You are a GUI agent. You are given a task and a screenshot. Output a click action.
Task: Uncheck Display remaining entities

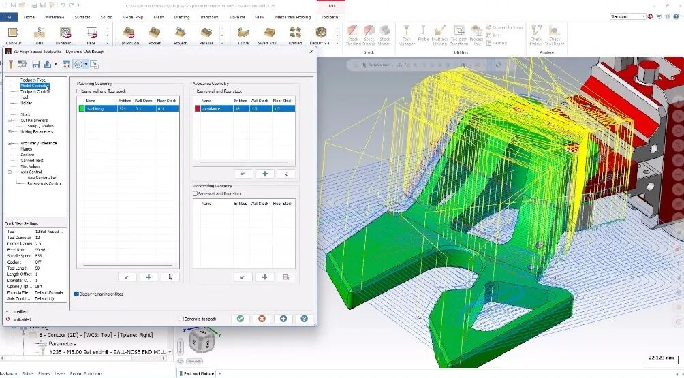[x=77, y=294]
